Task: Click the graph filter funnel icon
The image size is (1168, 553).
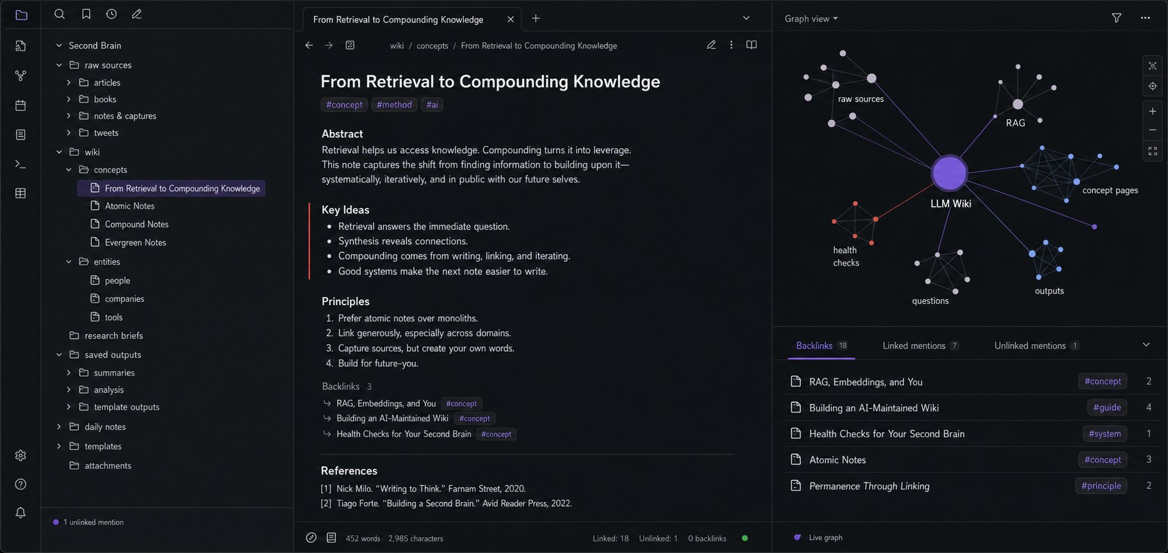Action: pyautogui.click(x=1117, y=18)
